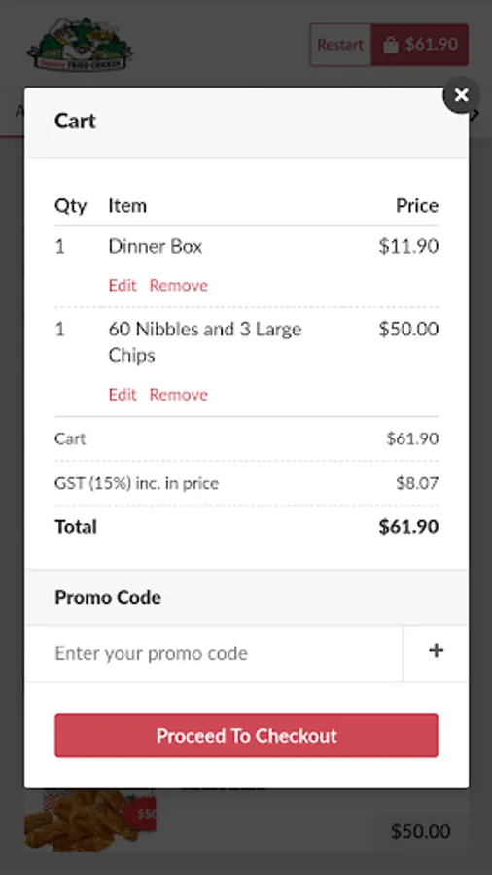
Task: Proceed To Checkout
Action: [247, 736]
